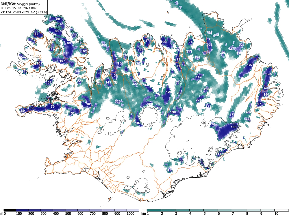Image resolution: width=289 pixels, height=216 pixels.
Task: Click the visibility value '303' on the map
Action: [139, 63]
